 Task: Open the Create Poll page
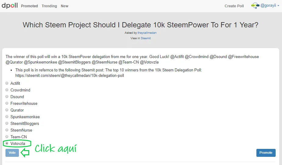(x=234, y=6)
